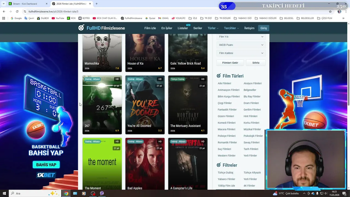Open the Komedi Filmleri genre link
The image size is (350, 197).
[x=226, y=123]
